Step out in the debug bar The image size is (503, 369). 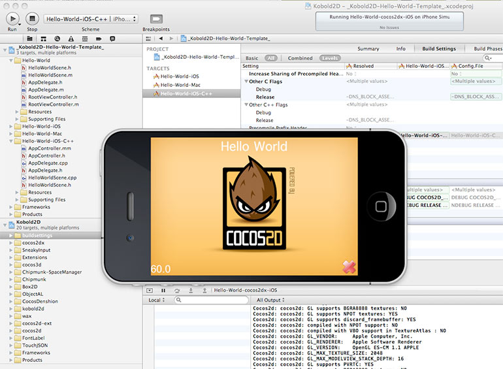click(204, 291)
